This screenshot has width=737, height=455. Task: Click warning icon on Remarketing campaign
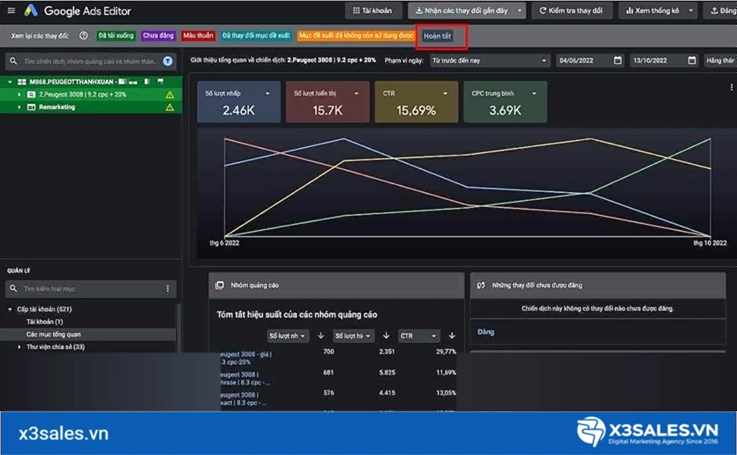[x=170, y=107]
